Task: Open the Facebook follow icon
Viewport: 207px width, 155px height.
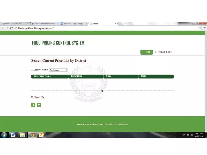Action: [x=33, y=105]
